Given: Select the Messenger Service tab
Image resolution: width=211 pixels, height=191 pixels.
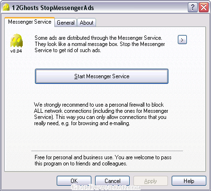Looking at the screenshot, I should [x=30, y=22].
